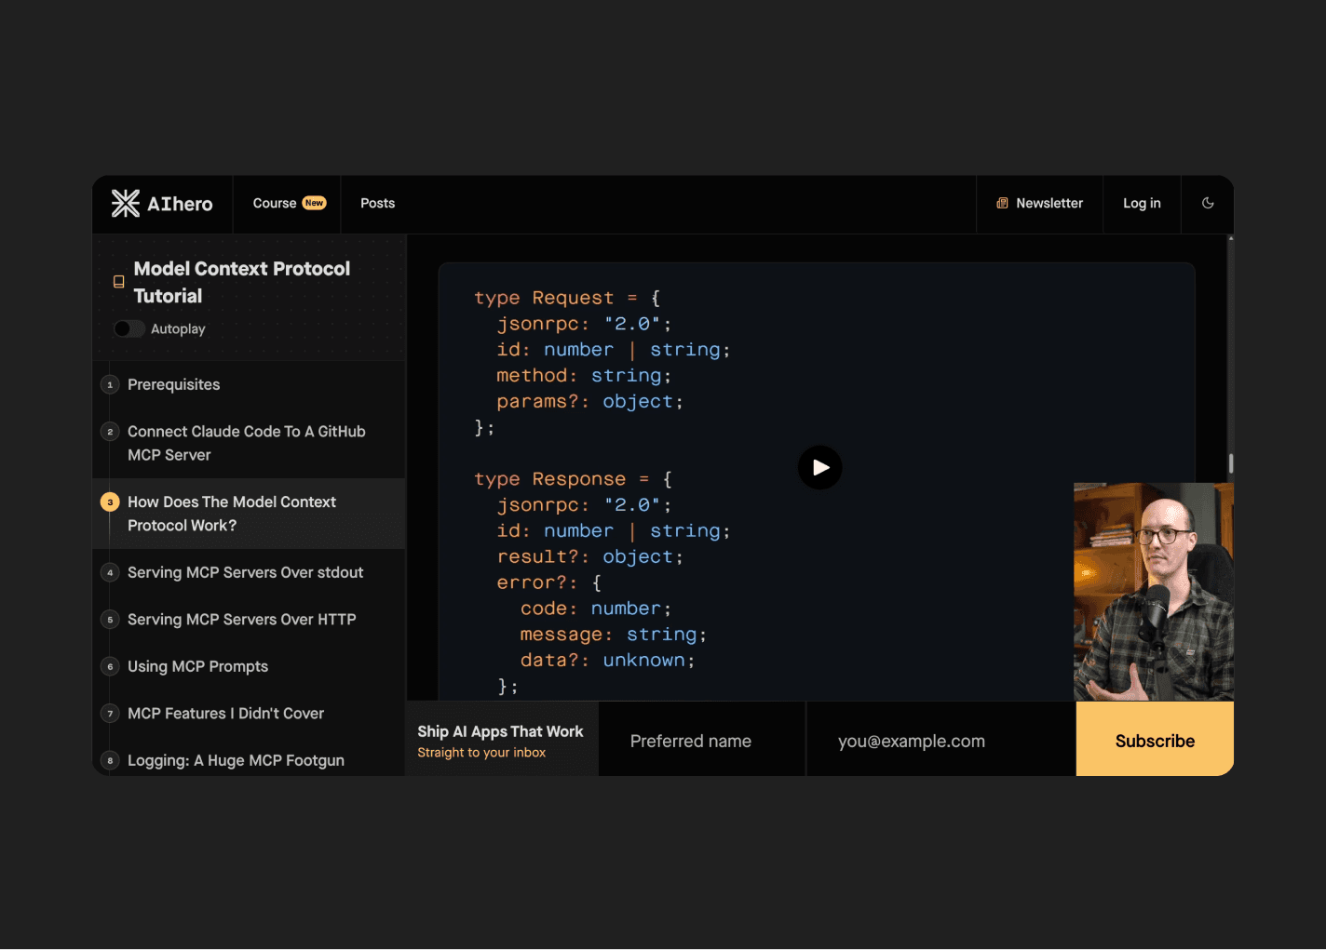Click the highlighted lesson 3 badge
The height and width of the screenshot is (950, 1326).
tap(110, 502)
